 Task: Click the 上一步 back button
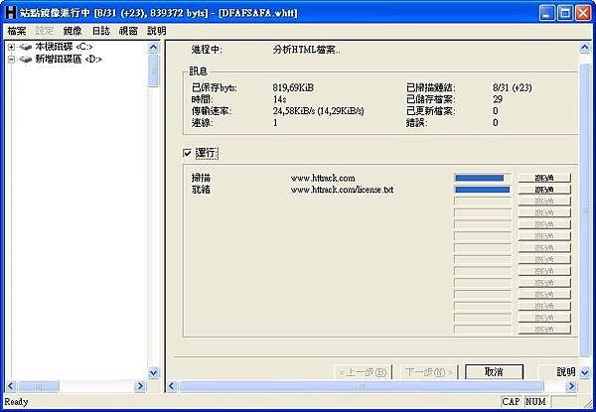(363, 371)
